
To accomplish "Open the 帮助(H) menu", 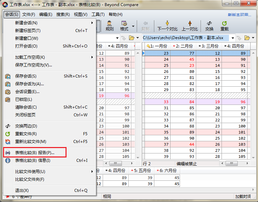I will 116,15.
